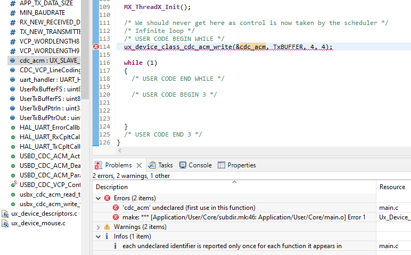
Task: Click MX_ThreadX_Init() call on line 109
Action: 157,7
